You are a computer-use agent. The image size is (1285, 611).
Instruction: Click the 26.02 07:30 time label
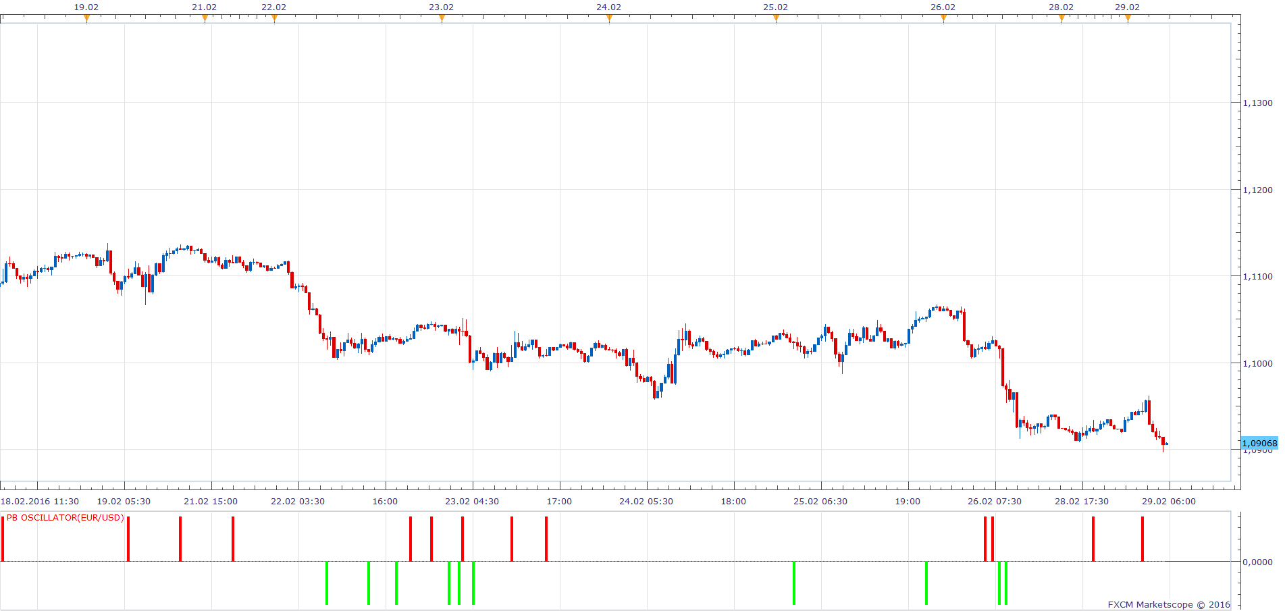point(995,502)
